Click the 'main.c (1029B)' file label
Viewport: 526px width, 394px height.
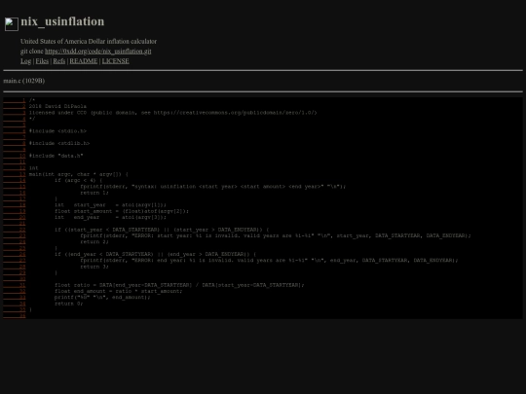[23, 81]
